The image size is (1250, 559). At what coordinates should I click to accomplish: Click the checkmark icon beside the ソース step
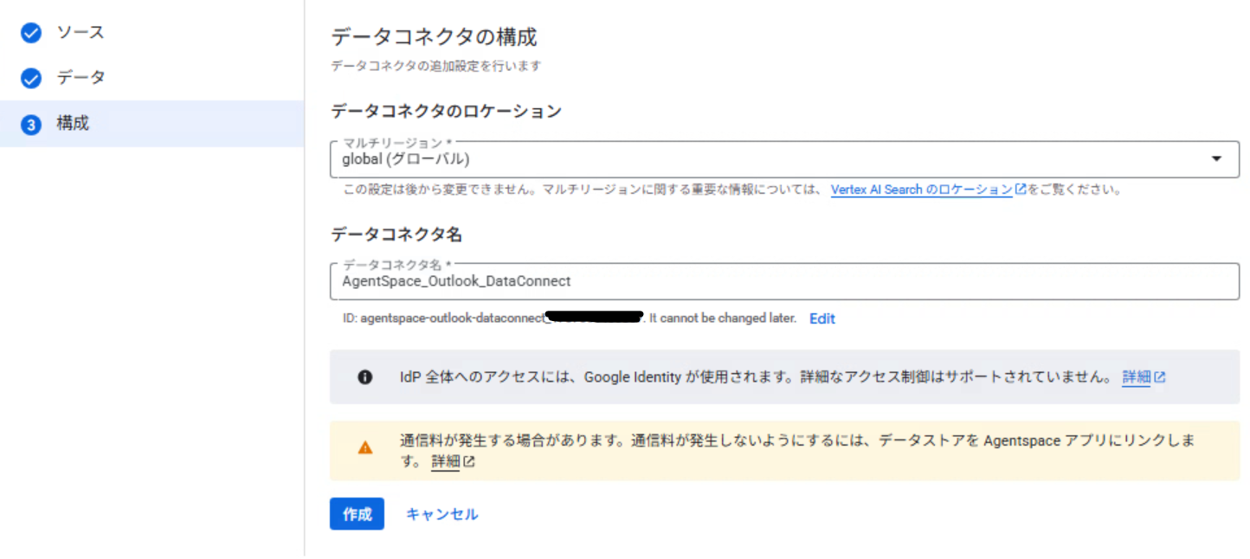coord(31,32)
